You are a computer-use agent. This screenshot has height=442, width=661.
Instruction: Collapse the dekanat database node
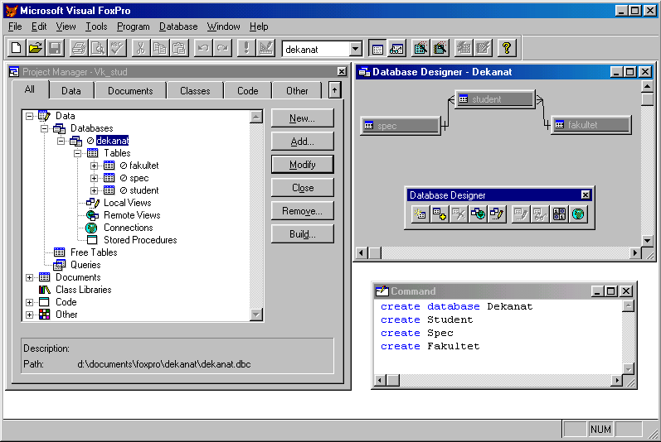[61, 141]
